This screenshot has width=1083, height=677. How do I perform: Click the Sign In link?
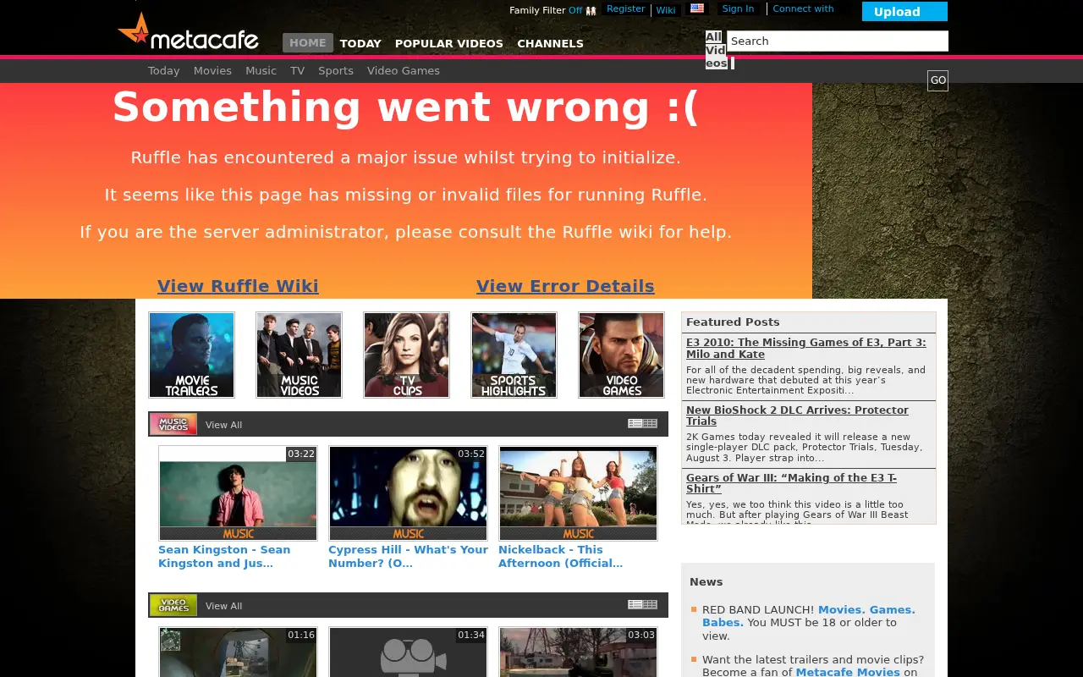pyautogui.click(x=738, y=8)
